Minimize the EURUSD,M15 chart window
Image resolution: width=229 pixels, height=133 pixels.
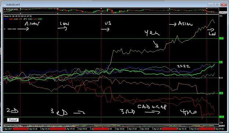(x=211, y=5)
